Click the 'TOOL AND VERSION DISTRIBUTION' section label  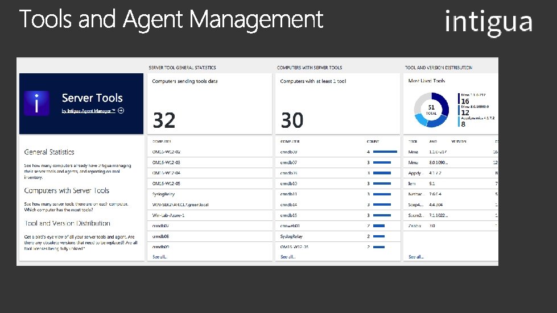439,68
